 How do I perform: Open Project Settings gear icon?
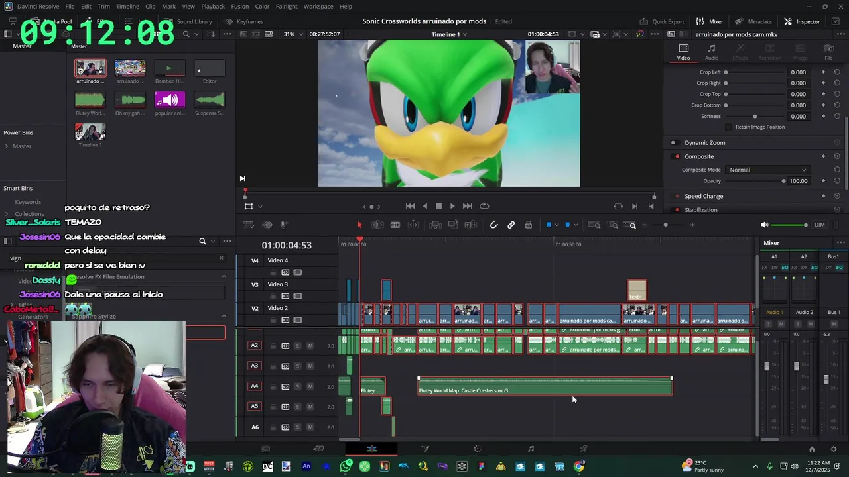pos(834,449)
